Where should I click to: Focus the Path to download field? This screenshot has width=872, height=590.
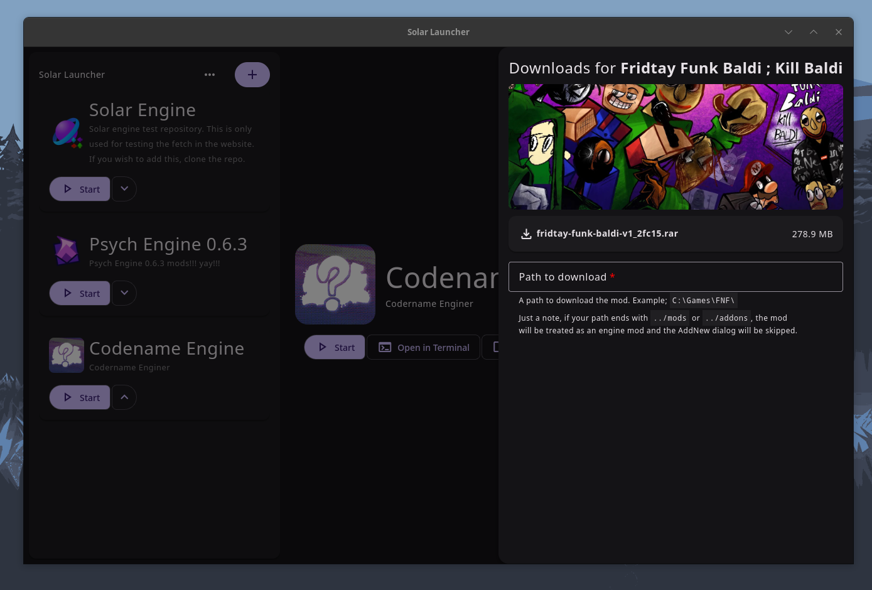pyautogui.click(x=676, y=277)
